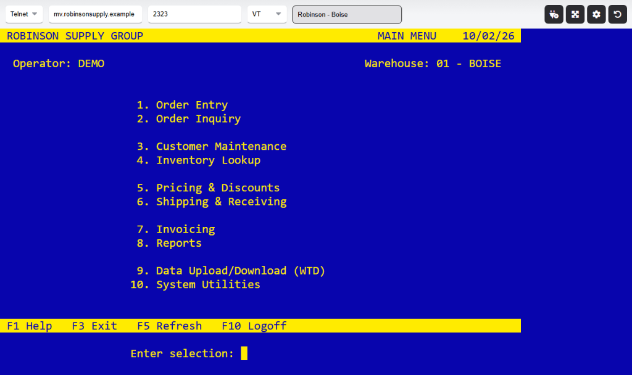Select menu option 6. Shipping & Receiving

pos(212,202)
